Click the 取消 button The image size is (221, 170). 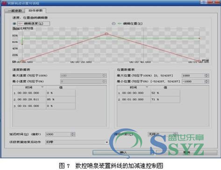[186, 152]
